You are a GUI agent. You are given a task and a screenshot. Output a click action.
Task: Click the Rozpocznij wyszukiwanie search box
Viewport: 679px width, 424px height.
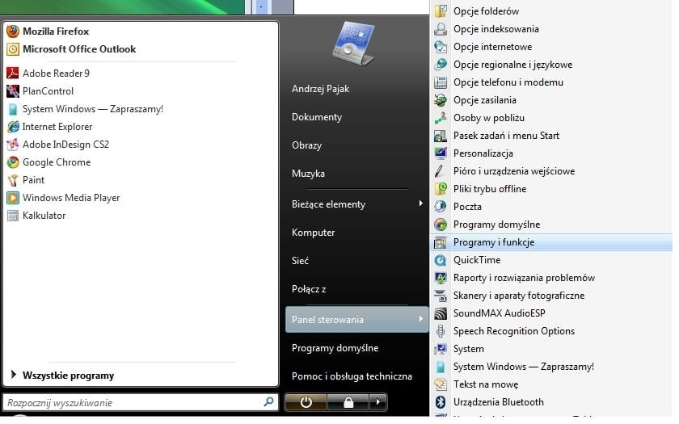[x=133, y=402]
